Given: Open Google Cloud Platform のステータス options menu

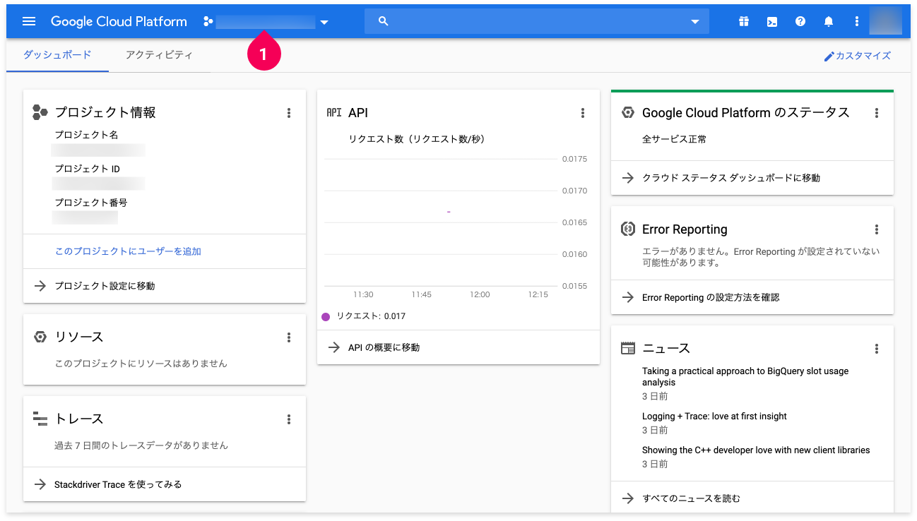Looking at the screenshot, I should 877,113.
